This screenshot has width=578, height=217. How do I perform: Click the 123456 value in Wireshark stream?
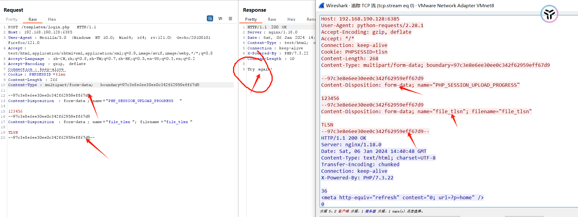330,98
